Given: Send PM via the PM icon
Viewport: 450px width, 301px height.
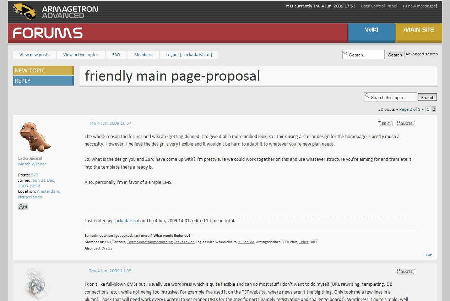Looking at the screenshot, I should (23, 207).
